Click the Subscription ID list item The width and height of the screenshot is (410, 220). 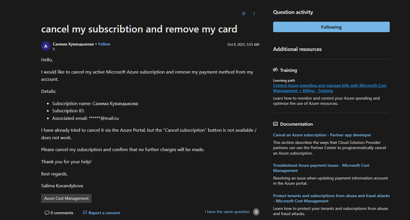(68, 111)
